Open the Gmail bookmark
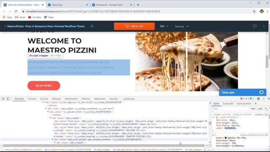This screenshot has width=270, height=152. (20, 17)
